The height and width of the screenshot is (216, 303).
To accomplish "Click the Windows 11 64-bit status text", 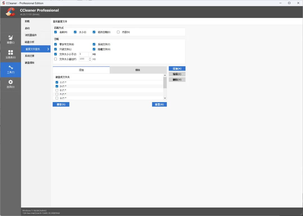I will pyautogui.click(x=35, y=211).
